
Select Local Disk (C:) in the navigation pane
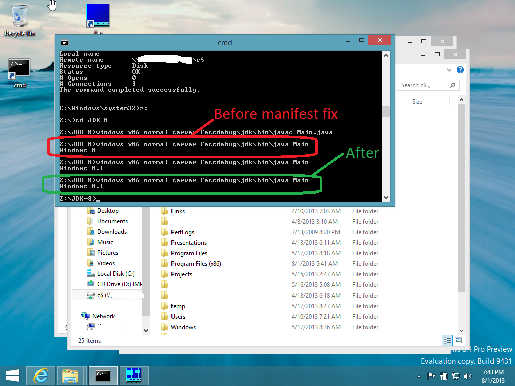coord(115,274)
